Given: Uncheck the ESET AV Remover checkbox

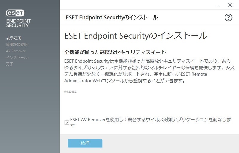Looking at the screenshot, I should tap(67, 122).
